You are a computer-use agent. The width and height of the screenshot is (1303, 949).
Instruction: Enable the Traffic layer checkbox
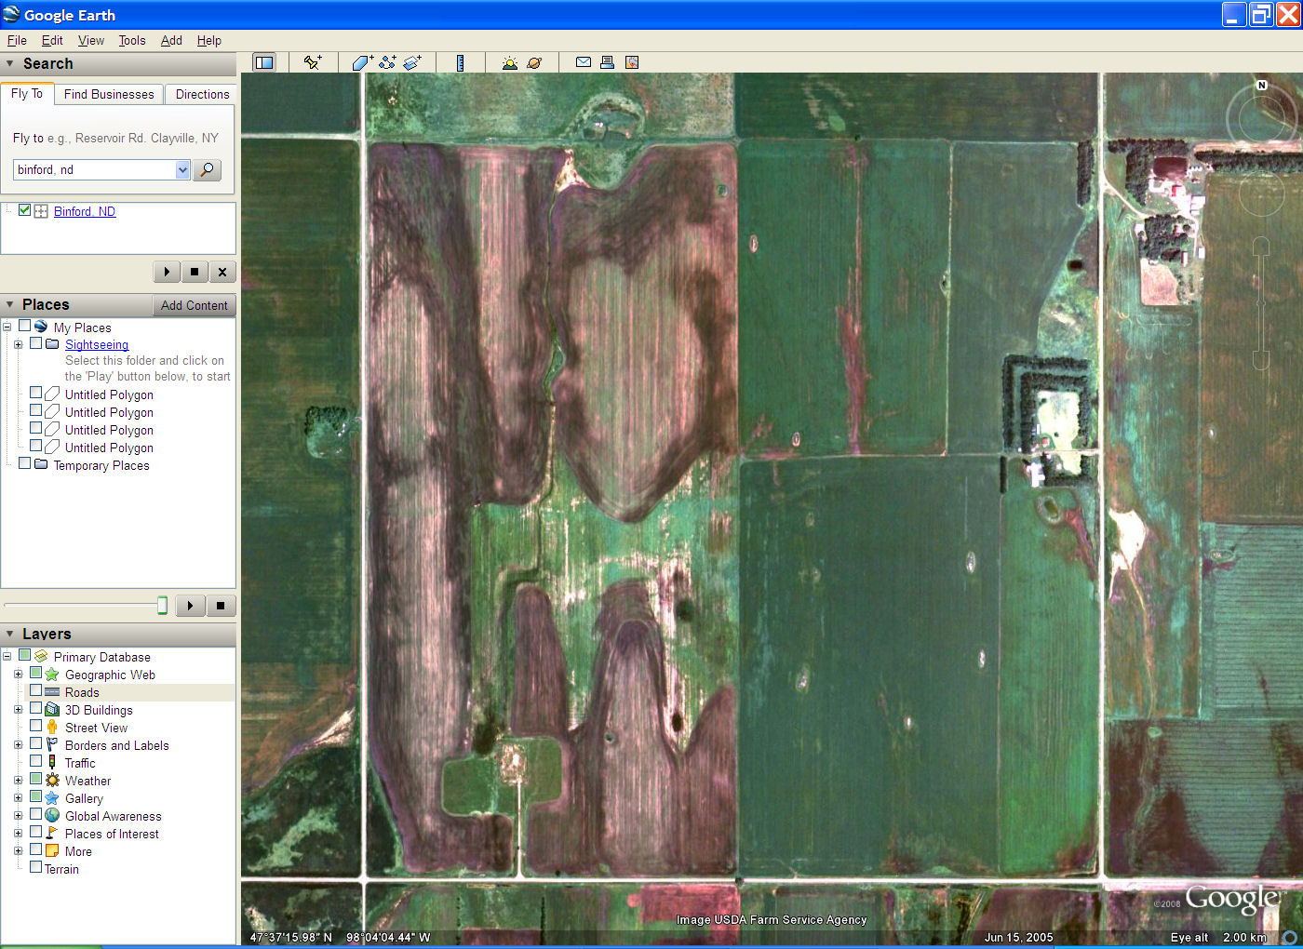35,761
